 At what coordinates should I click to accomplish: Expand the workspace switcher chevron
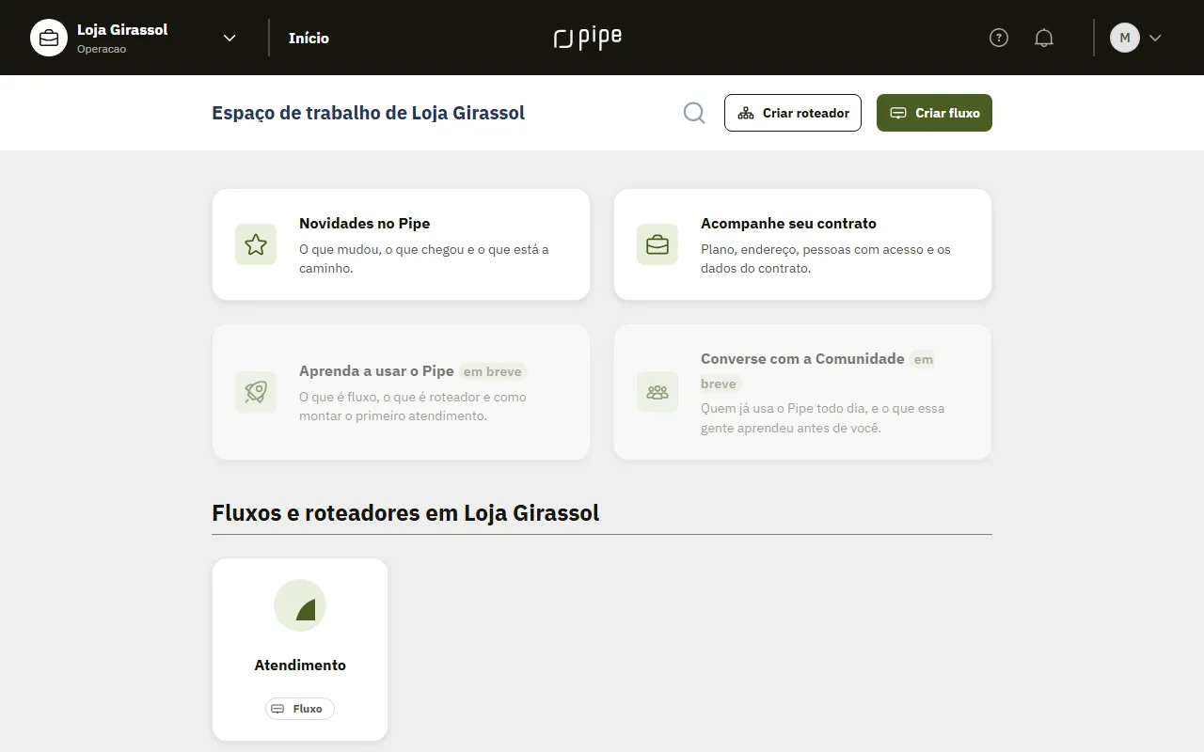coord(230,38)
